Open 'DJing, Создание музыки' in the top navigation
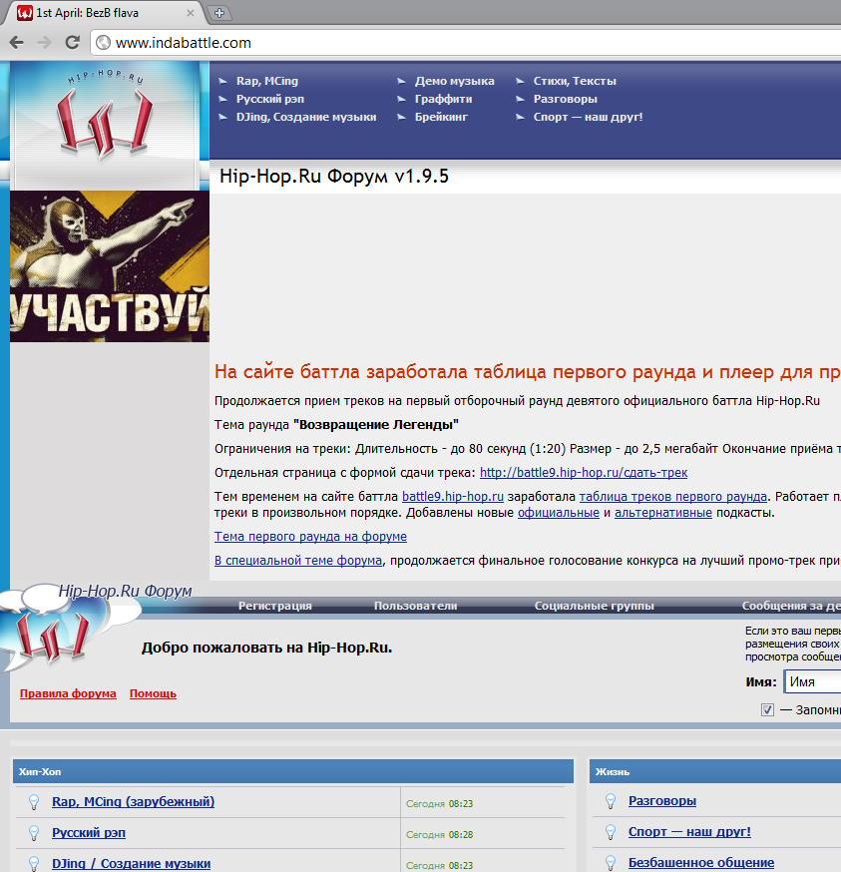 [306, 117]
